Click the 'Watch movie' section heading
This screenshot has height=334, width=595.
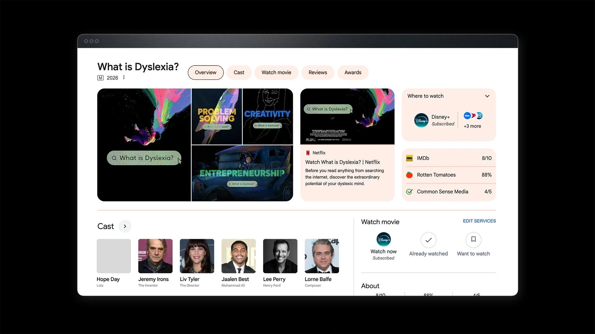coord(380,222)
